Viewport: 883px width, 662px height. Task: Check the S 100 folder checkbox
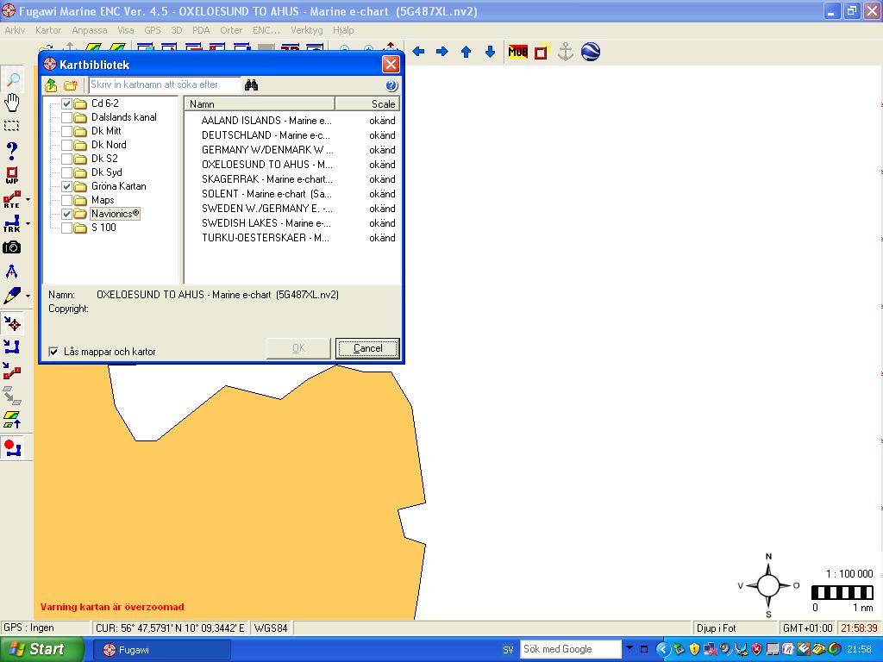pos(66,228)
